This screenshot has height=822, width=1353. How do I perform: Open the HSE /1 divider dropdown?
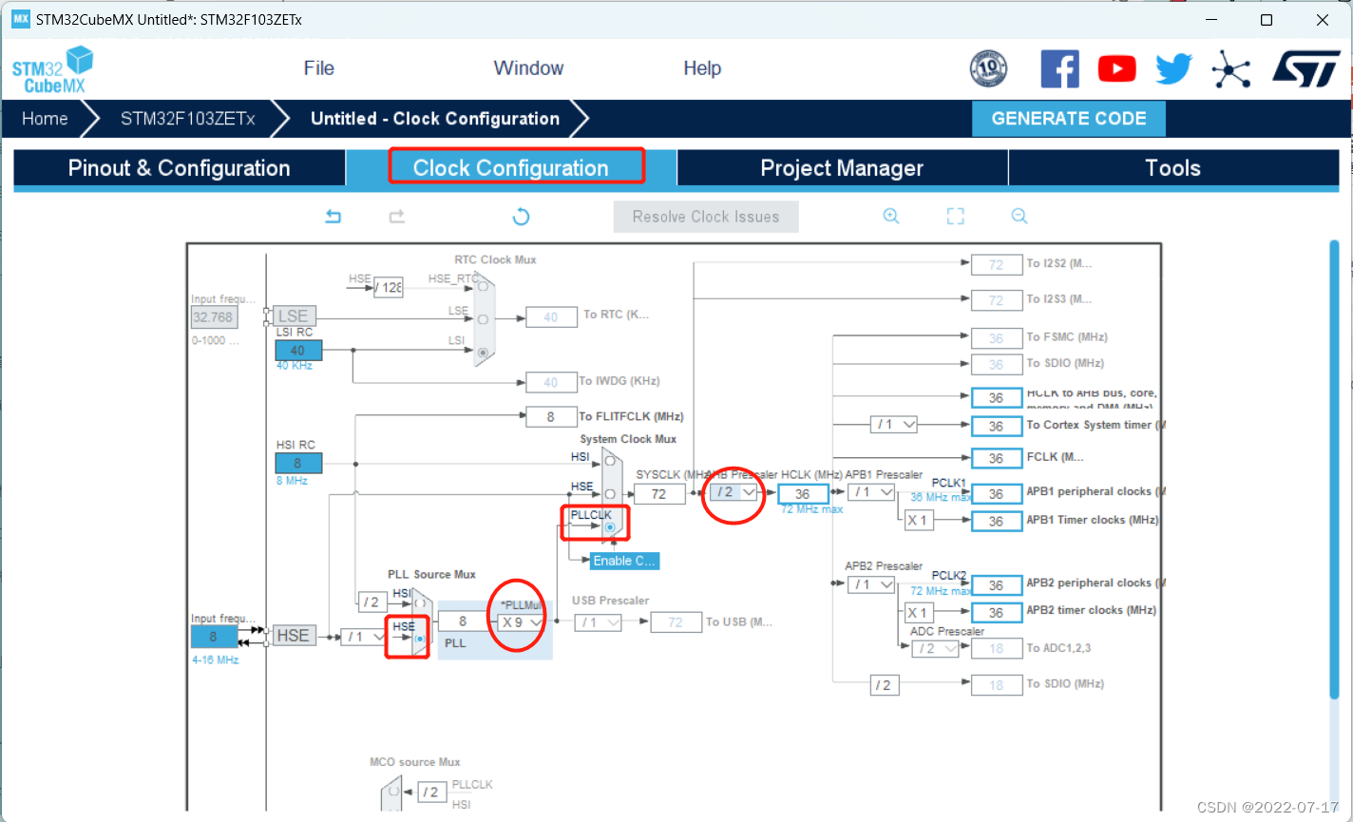[365, 637]
